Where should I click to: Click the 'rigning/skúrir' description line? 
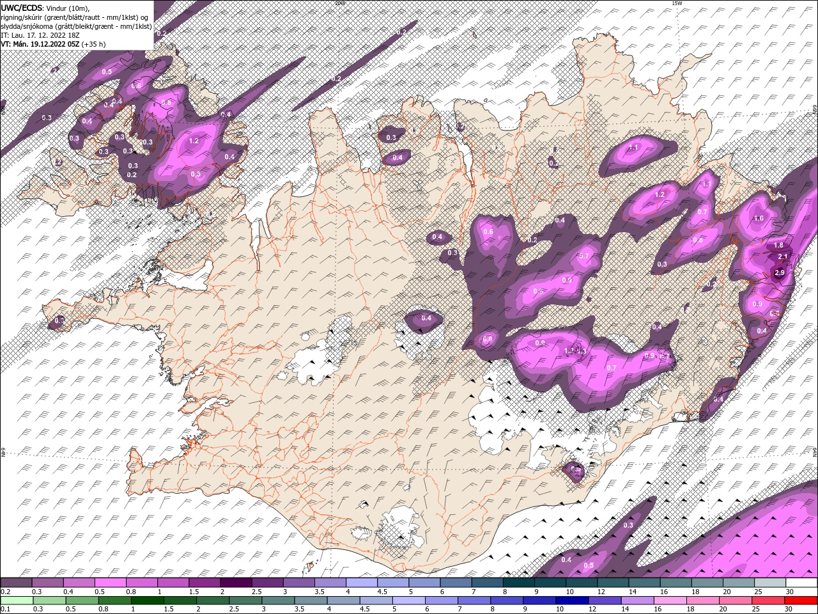(75, 17)
